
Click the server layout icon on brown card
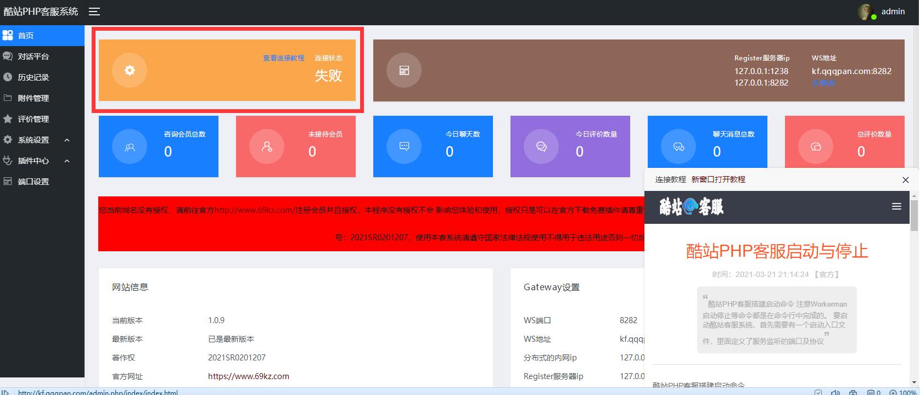tap(404, 70)
